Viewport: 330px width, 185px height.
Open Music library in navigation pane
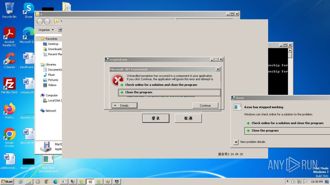point(52,75)
